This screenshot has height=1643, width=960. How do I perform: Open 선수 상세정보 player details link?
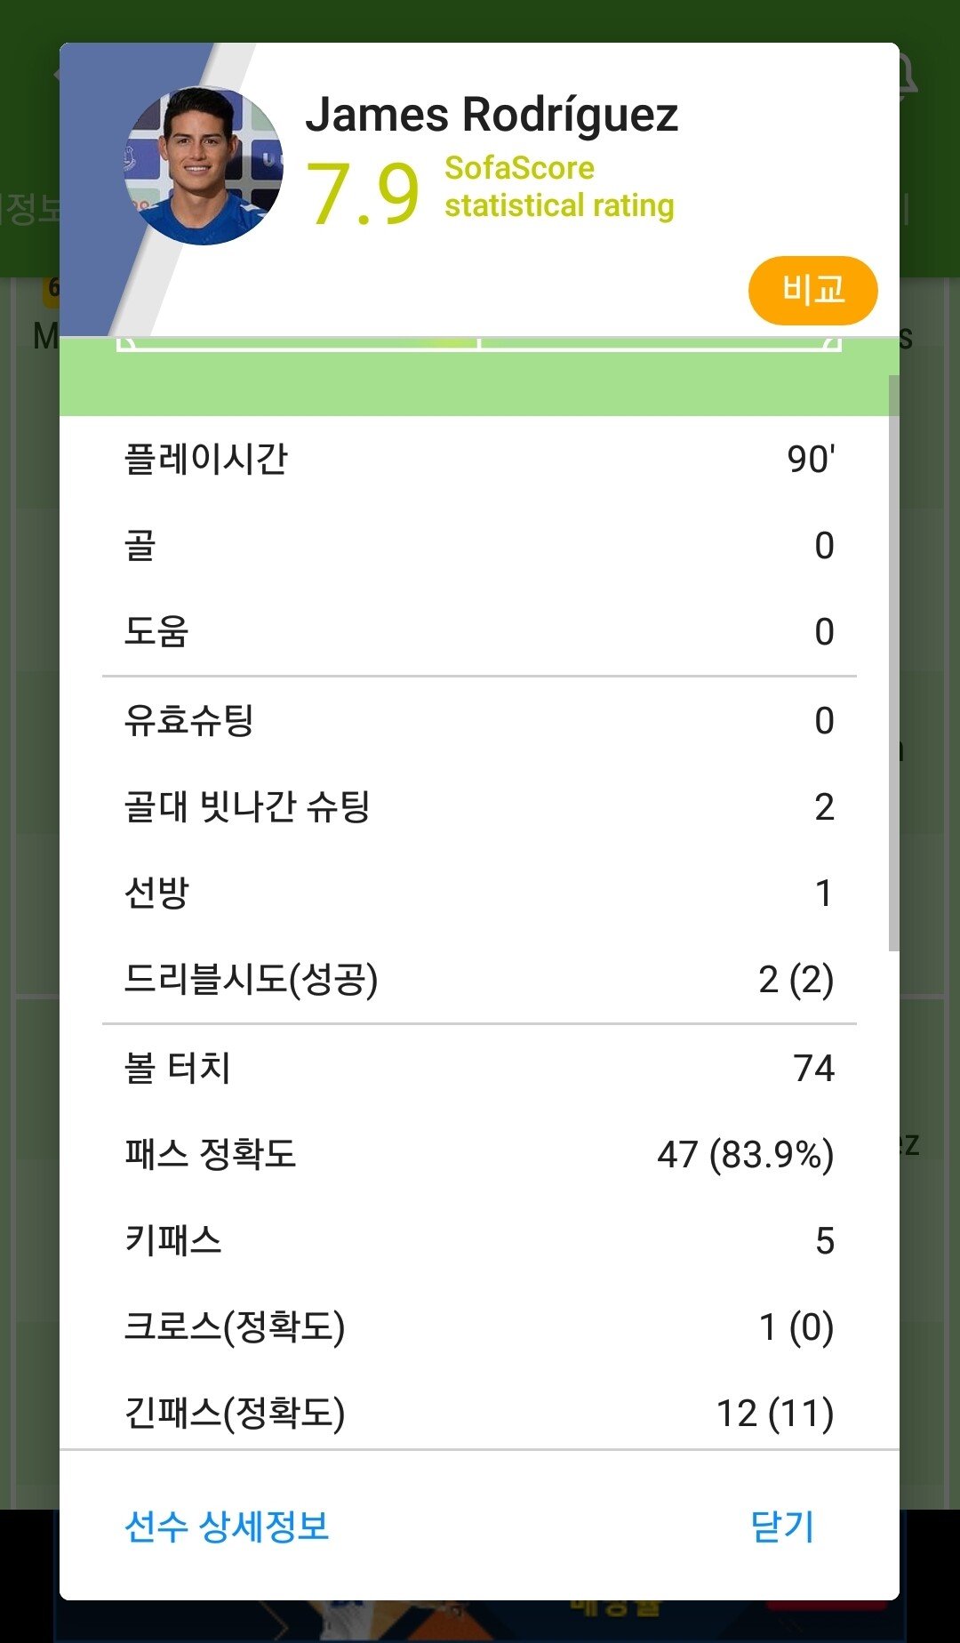(x=227, y=1527)
